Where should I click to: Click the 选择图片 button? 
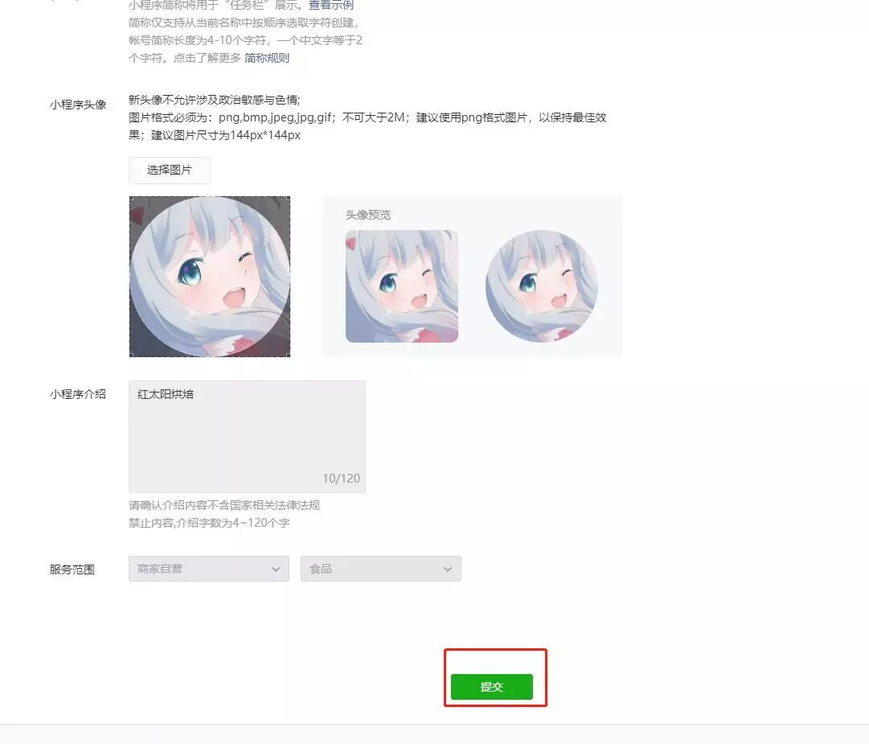click(170, 171)
